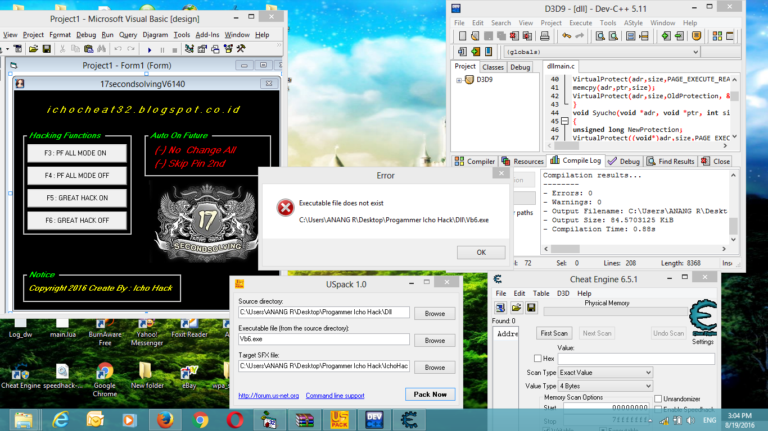Open the forum.us-net.org link in USpack
This screenshot has width=768, height=431.
click(269, 396)
